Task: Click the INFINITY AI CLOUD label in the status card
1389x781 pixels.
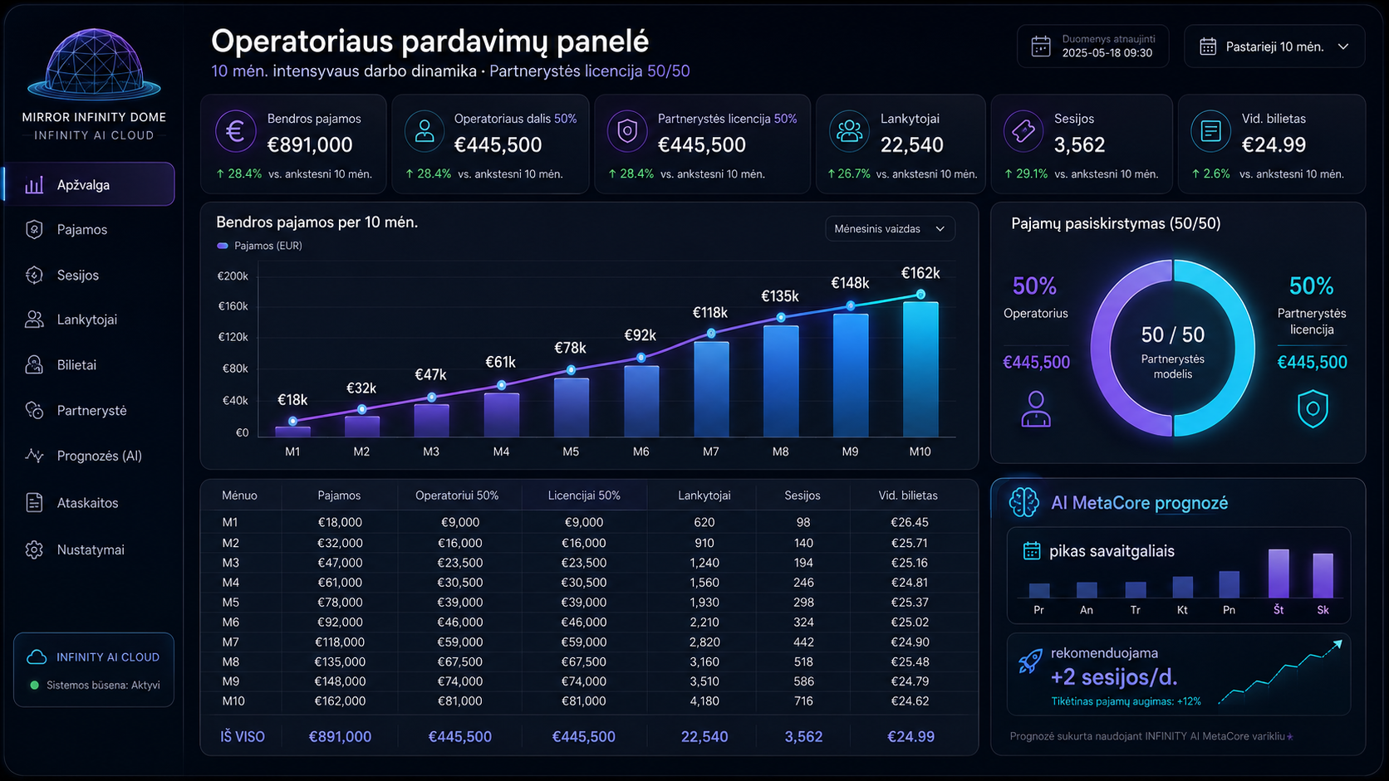Action: [x=108, y=657]
